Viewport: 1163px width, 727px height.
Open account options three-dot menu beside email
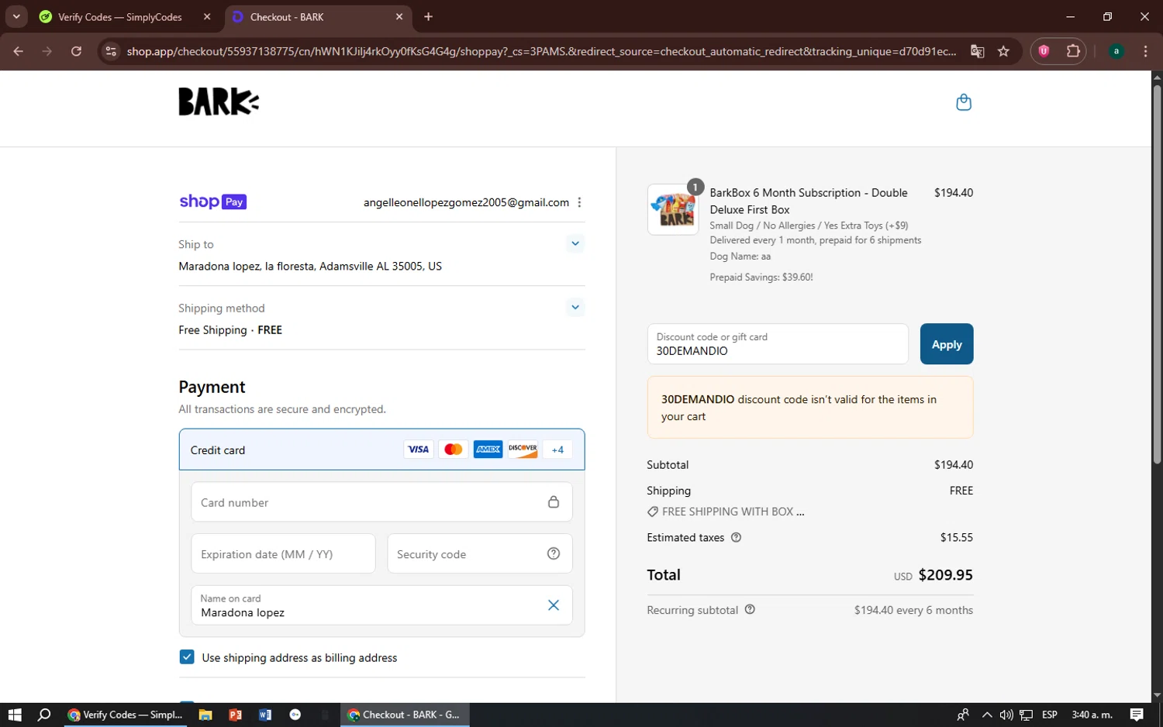point(579,202)
